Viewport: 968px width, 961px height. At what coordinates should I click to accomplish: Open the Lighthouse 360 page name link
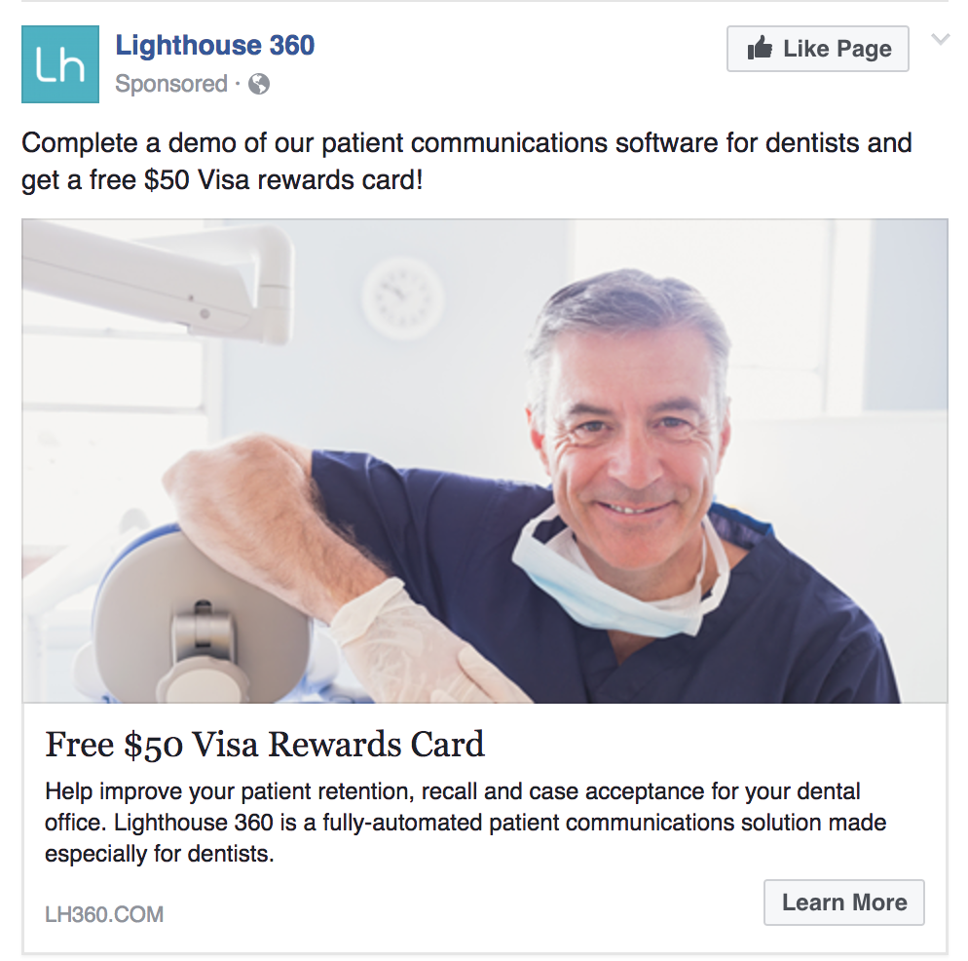point(215,45)
